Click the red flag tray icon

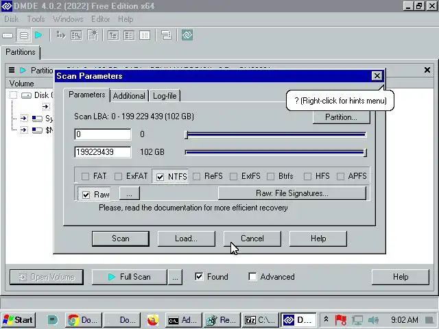pyautogui.click(x=341, y=320)
